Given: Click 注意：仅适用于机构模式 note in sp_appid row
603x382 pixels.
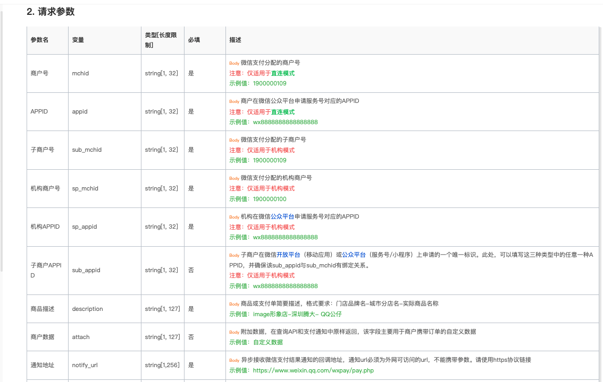Looking at the screenshot, I should 262,227.
